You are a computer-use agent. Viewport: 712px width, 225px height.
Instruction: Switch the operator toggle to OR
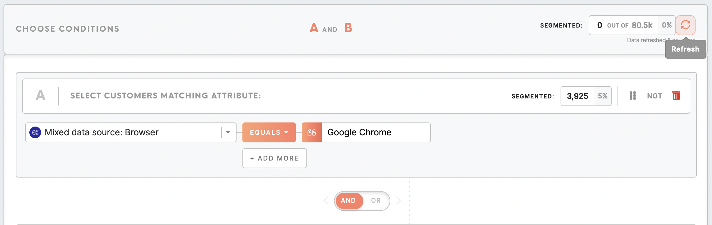(x=376, y=201)
